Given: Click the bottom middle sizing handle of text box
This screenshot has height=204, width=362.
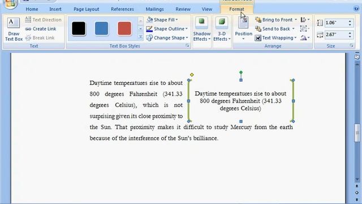Looking at the screenshot, I should click(241, 121).
